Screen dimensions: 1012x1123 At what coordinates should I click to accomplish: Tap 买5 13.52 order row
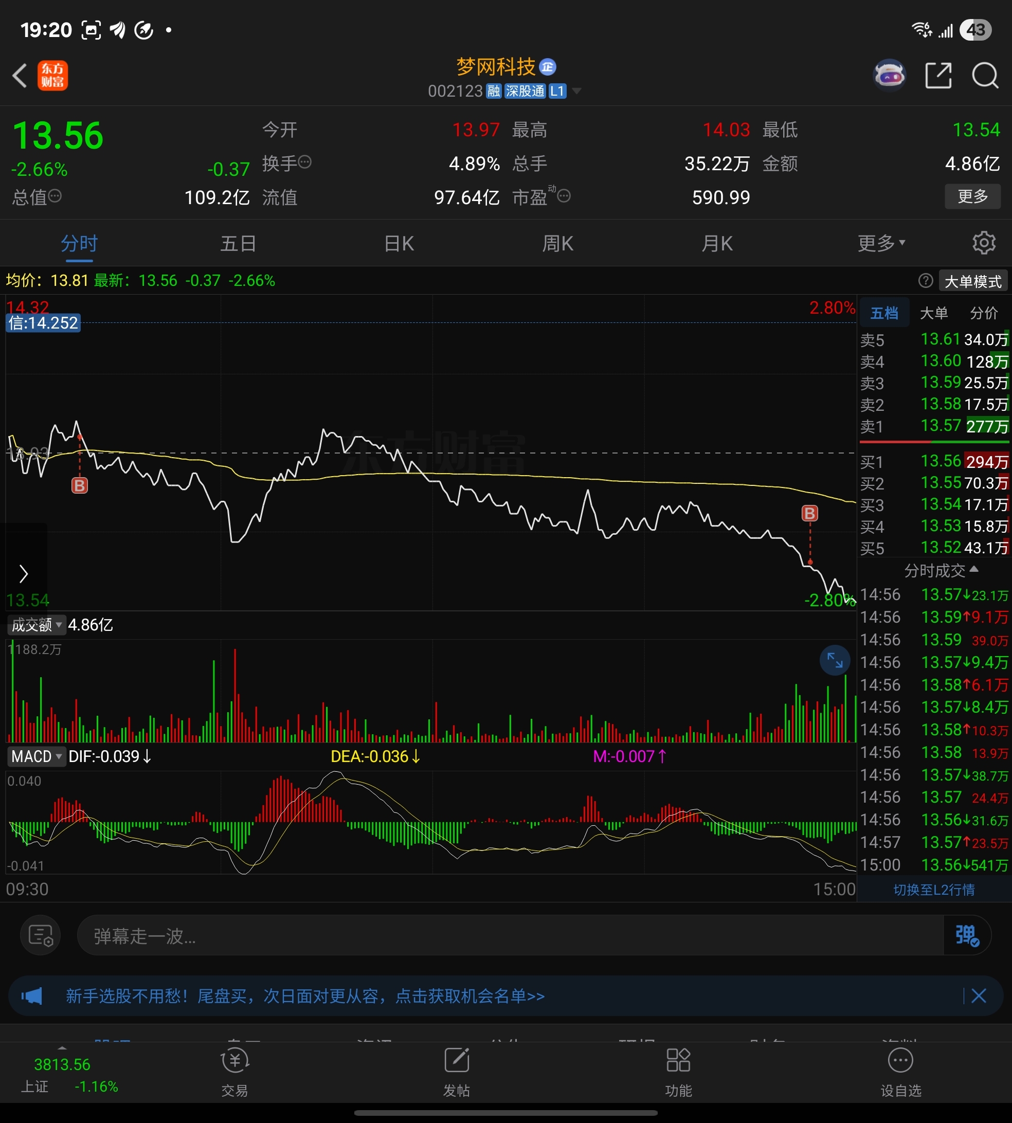(934, 548)
